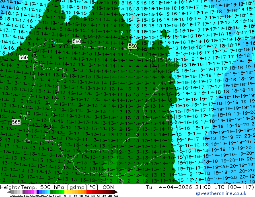
Task: Click the cyan swatch in the color legend
Action: [x=49, y=192]
